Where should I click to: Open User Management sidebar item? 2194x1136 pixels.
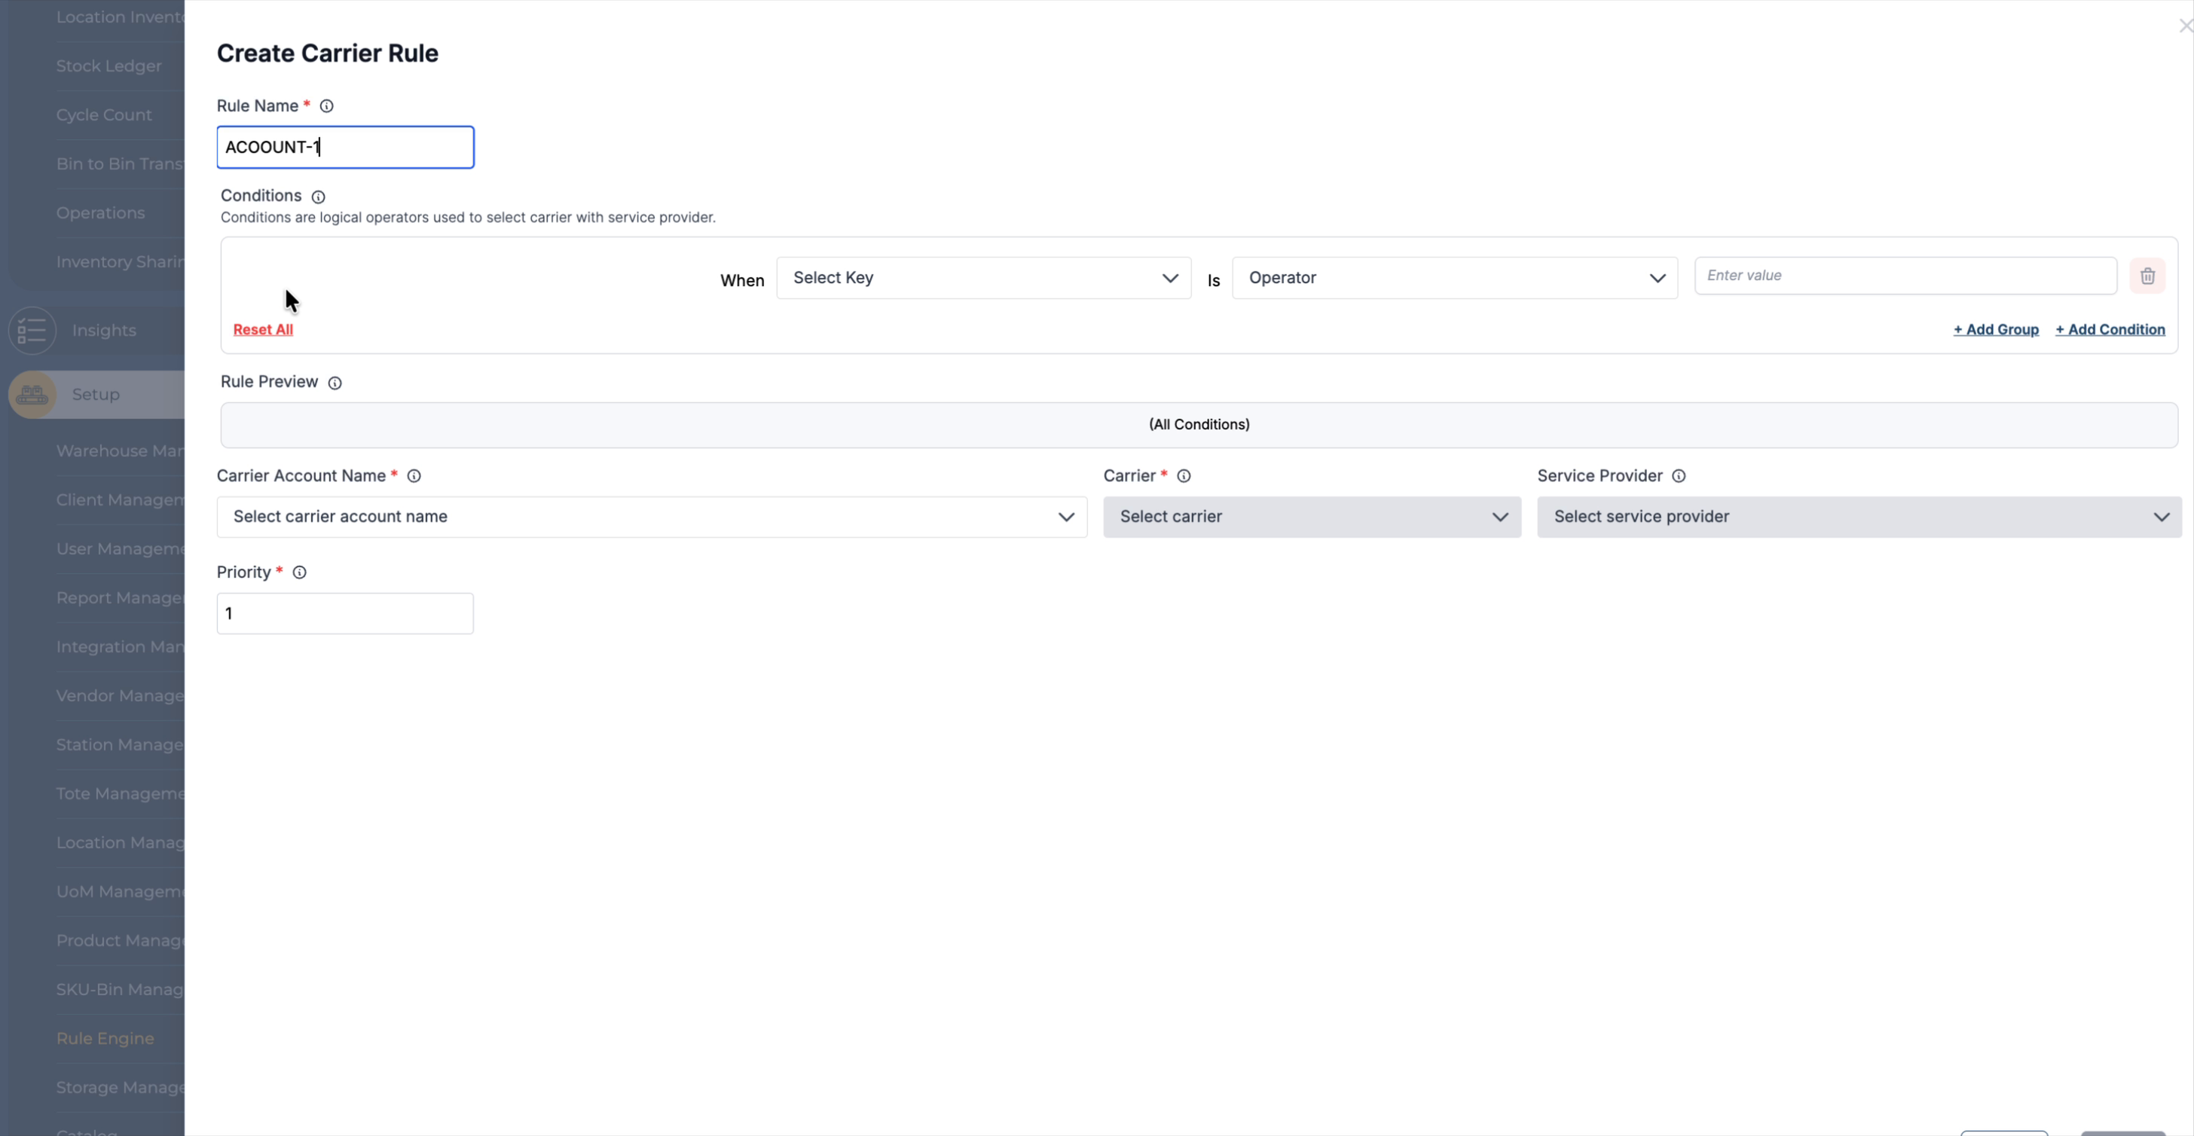coord(120,549)
